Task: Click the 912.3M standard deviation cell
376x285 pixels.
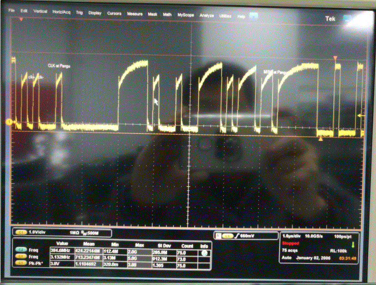Action: [x=164, y=259]
